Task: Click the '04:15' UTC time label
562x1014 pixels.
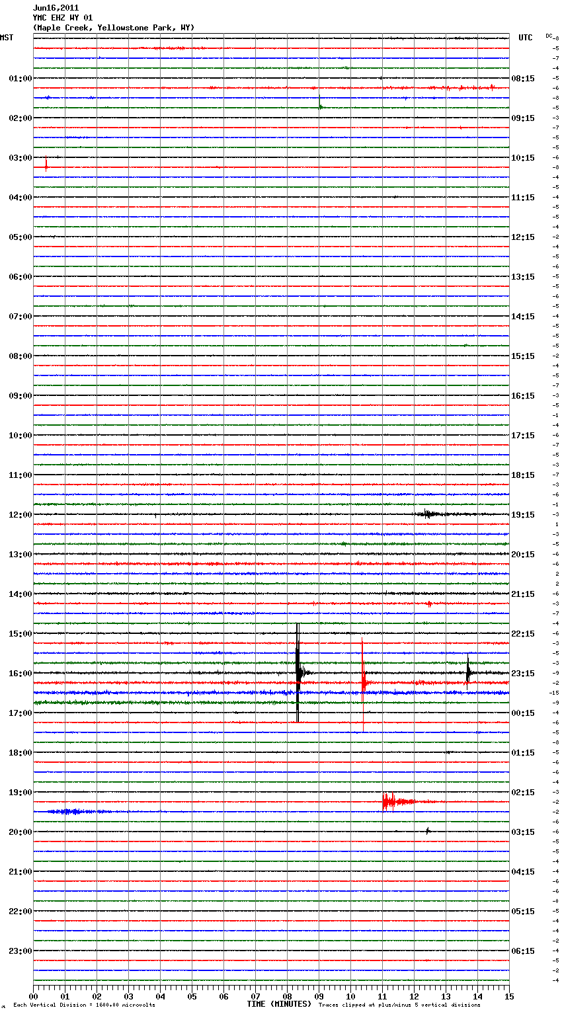Action: (523, 872)
